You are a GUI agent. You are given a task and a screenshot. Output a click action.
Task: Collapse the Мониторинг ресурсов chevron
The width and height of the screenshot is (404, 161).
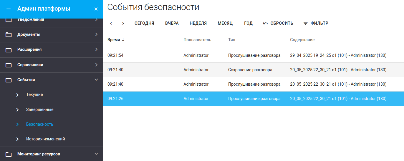(x=96, y=154)
